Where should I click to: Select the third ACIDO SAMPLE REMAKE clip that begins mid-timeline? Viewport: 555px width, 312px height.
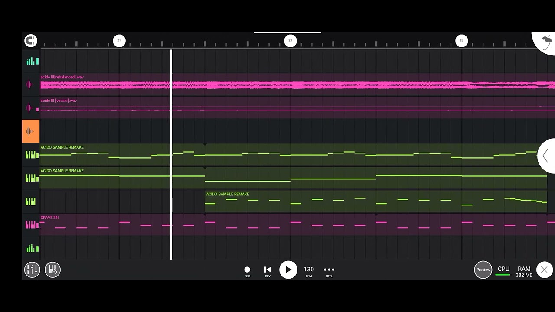376,201
